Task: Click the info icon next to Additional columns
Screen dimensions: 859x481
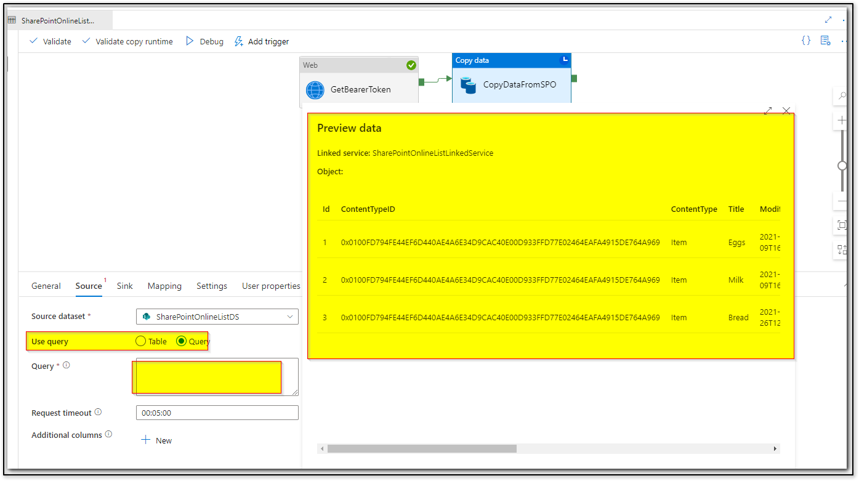Action: pos(108,434)
